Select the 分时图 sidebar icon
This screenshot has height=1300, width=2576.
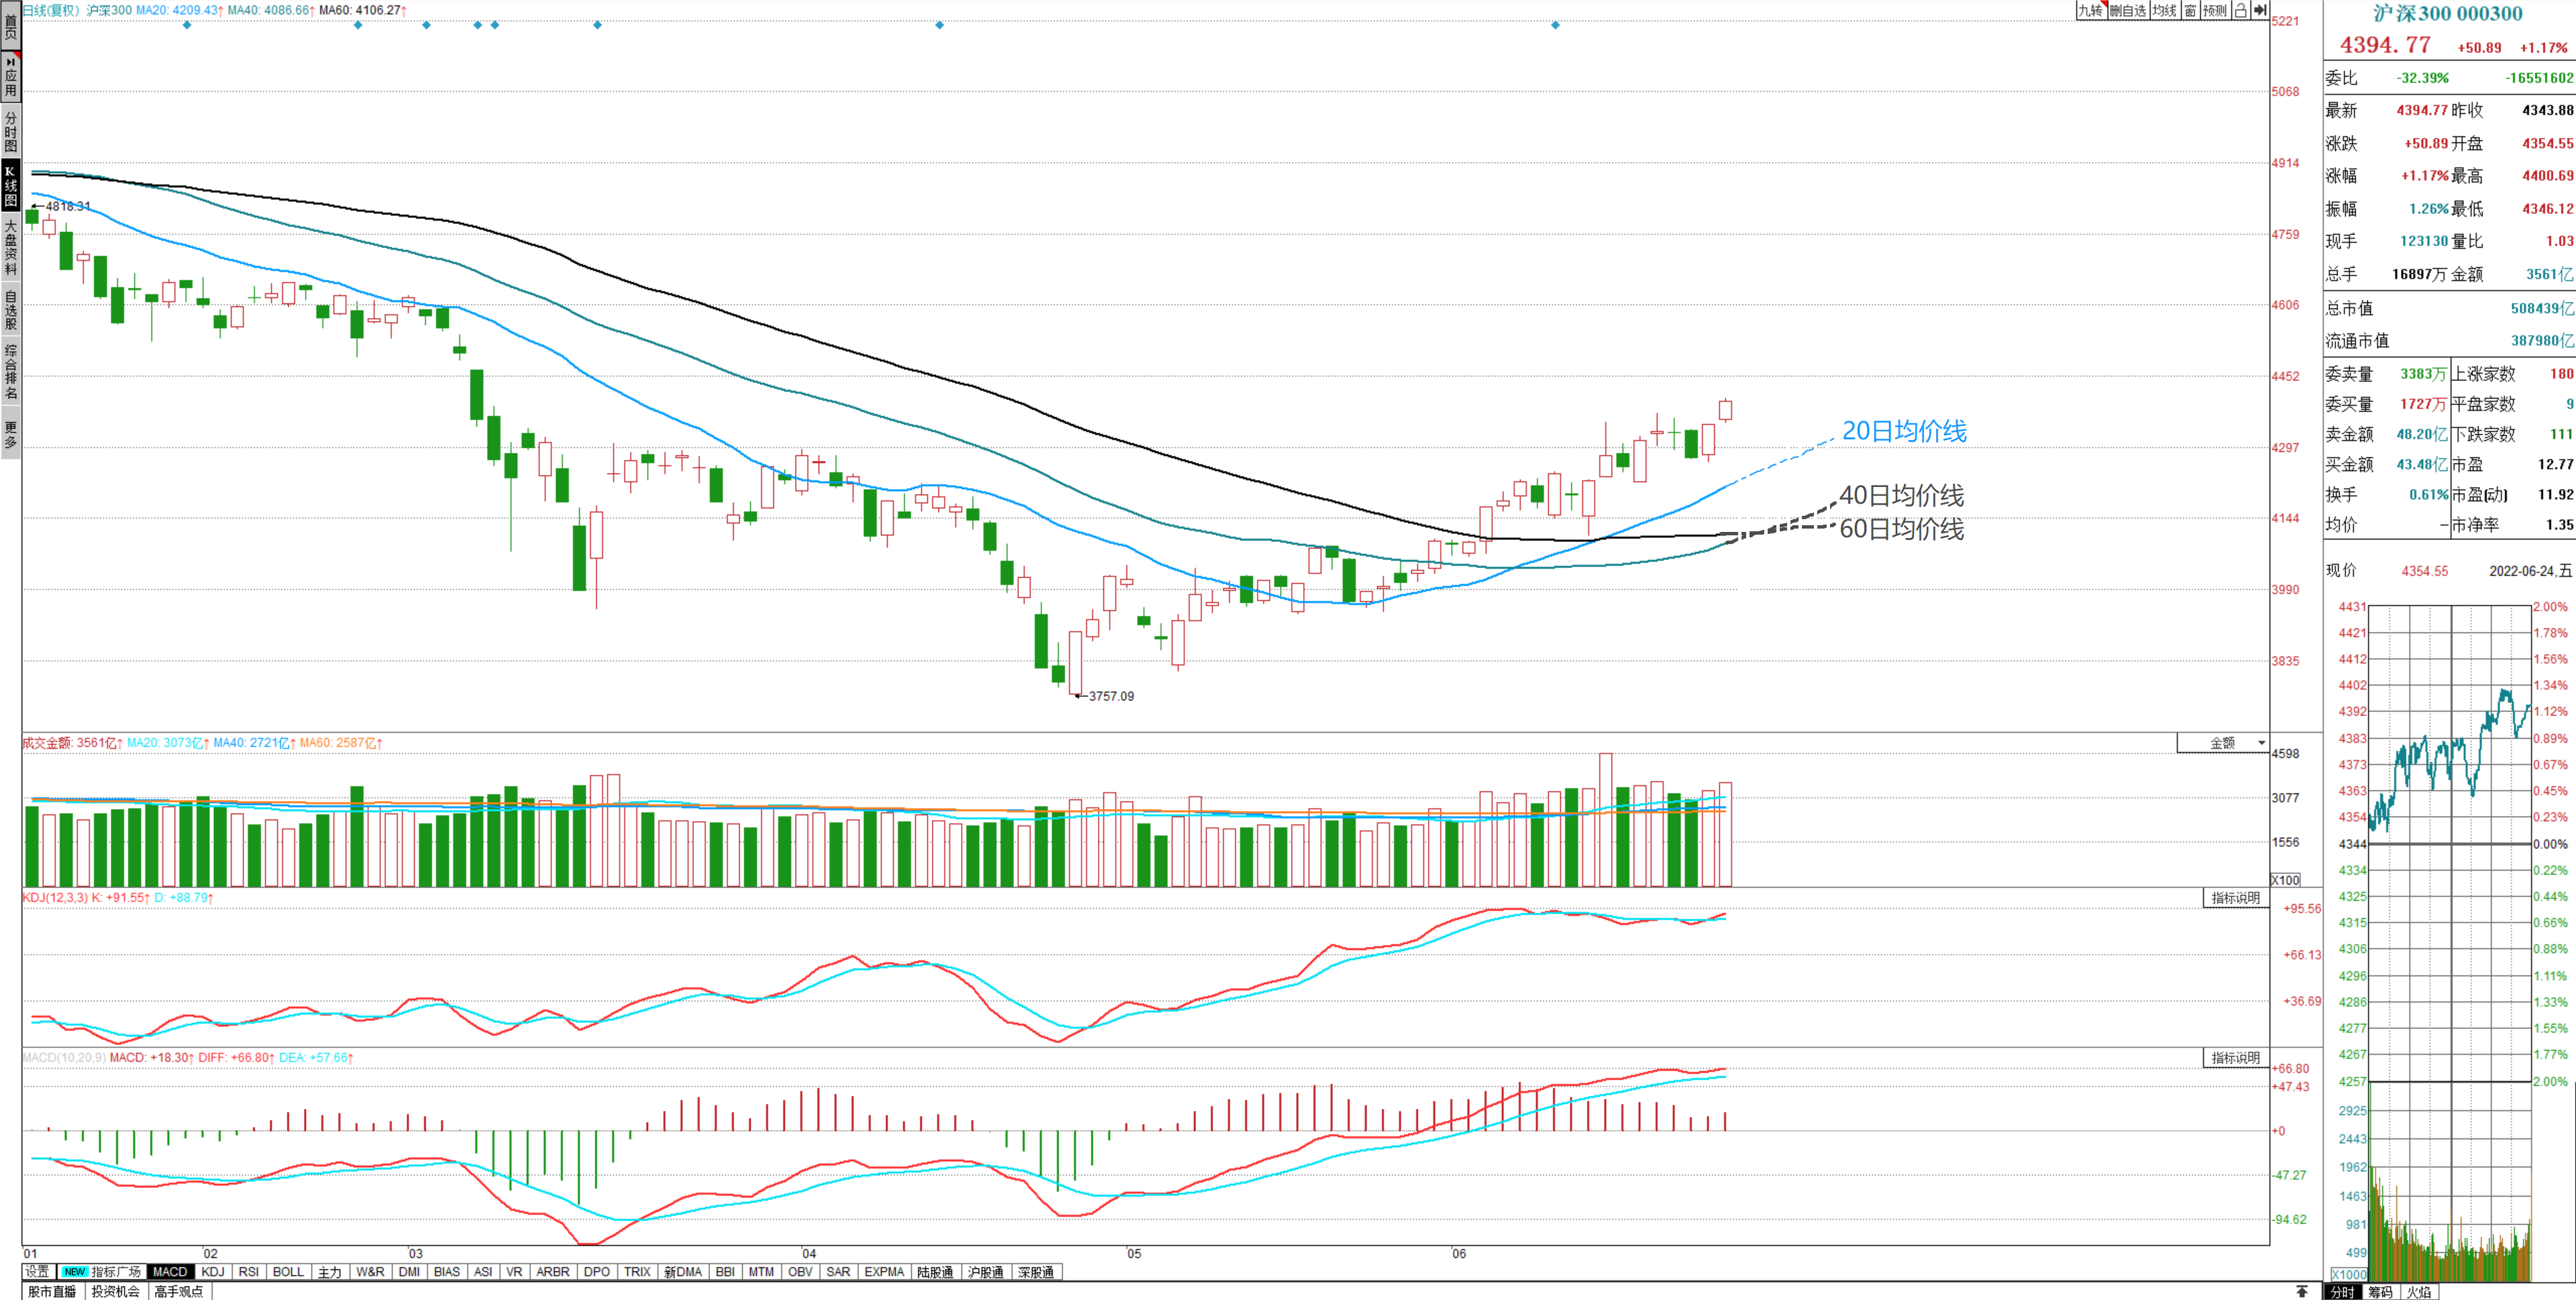pyautogui.click(x=10, y=131)
